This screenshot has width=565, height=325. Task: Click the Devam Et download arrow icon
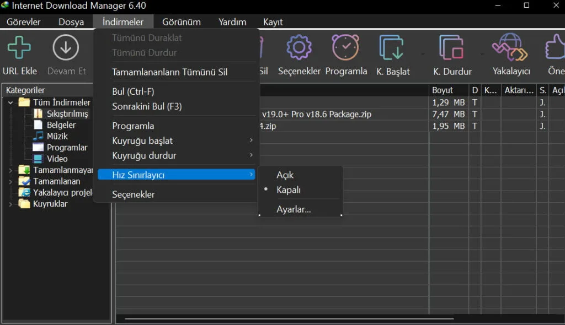point(66,47)
